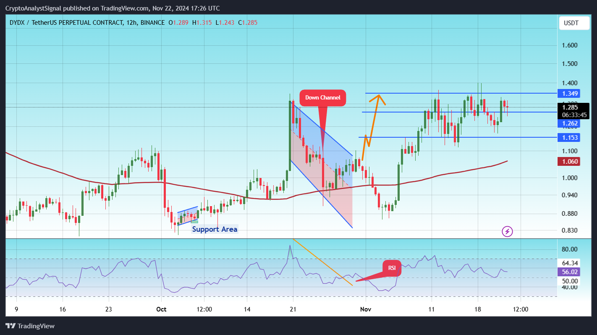Click the 16 date label on time axis
Image resolution: width=597 pixels, height=335 pixels.
click(62, 309)
